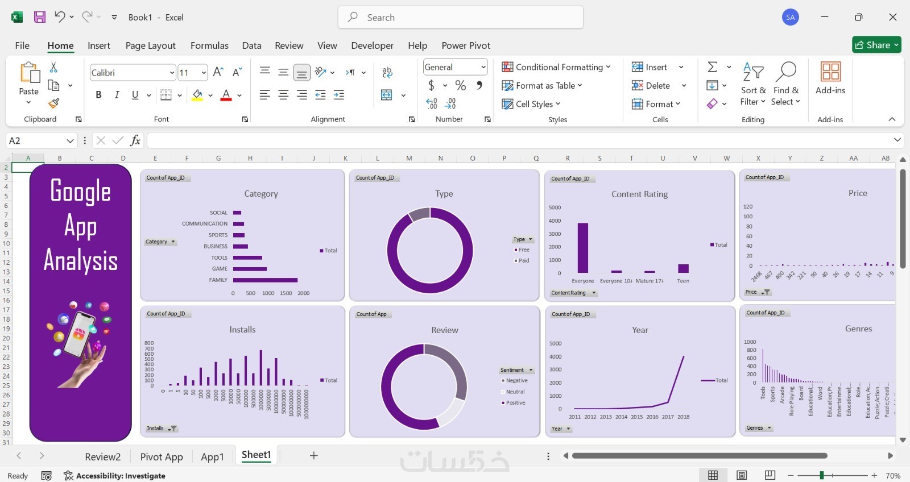
Task: Switch to the Insert ribbon tab
Action: coord(99,45)
